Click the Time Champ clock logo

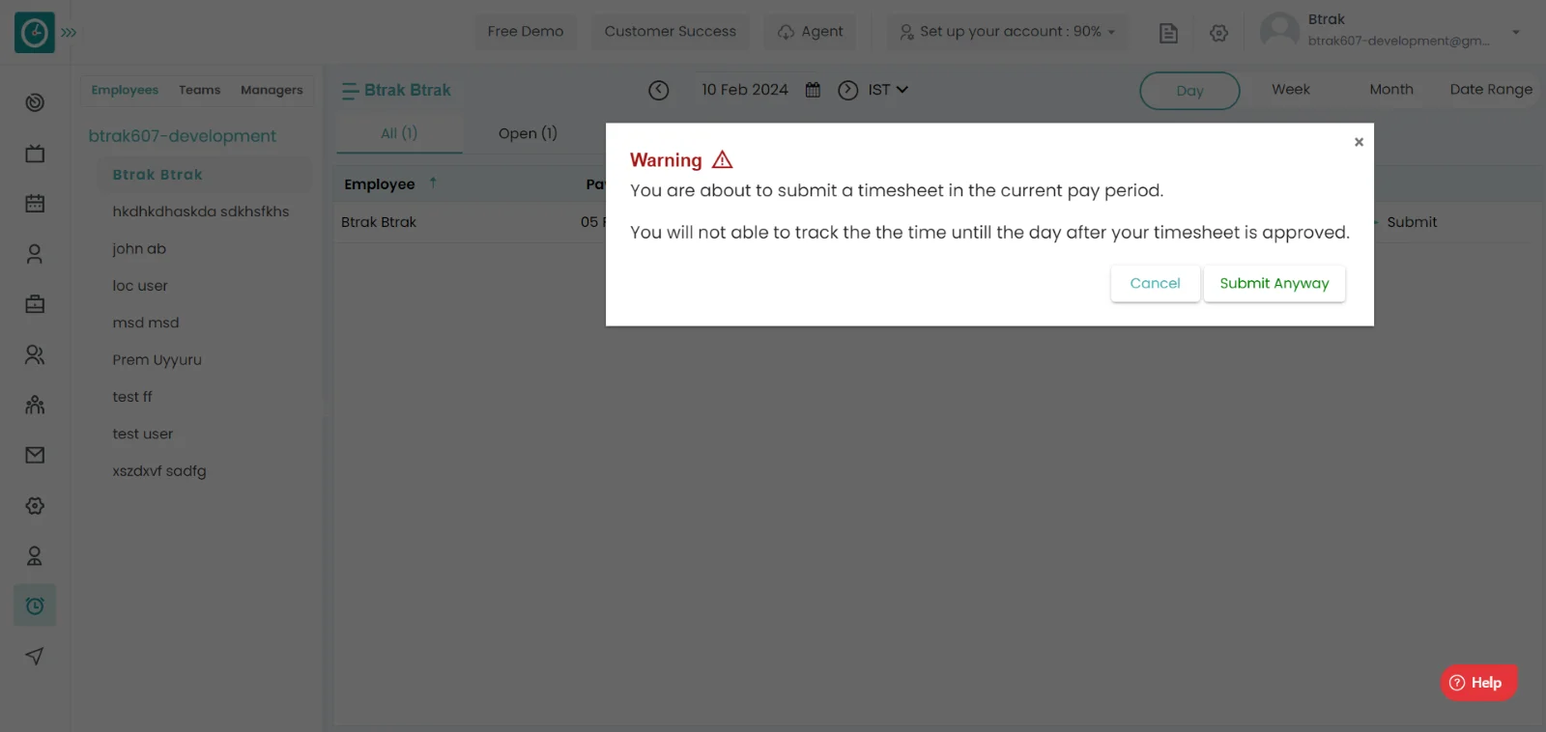(35, 33)
